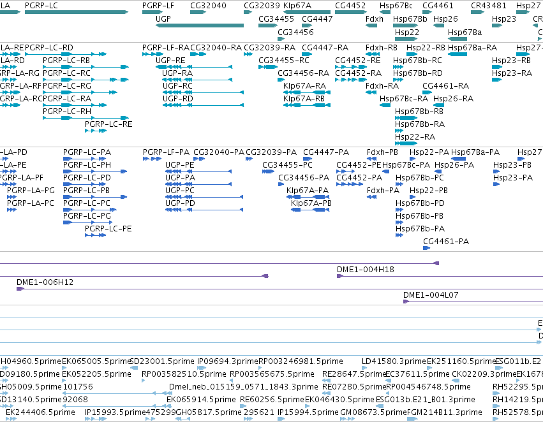Click transcript Hsp67Bb-RC
Screen dimensions: 543x422
point(417,60)
